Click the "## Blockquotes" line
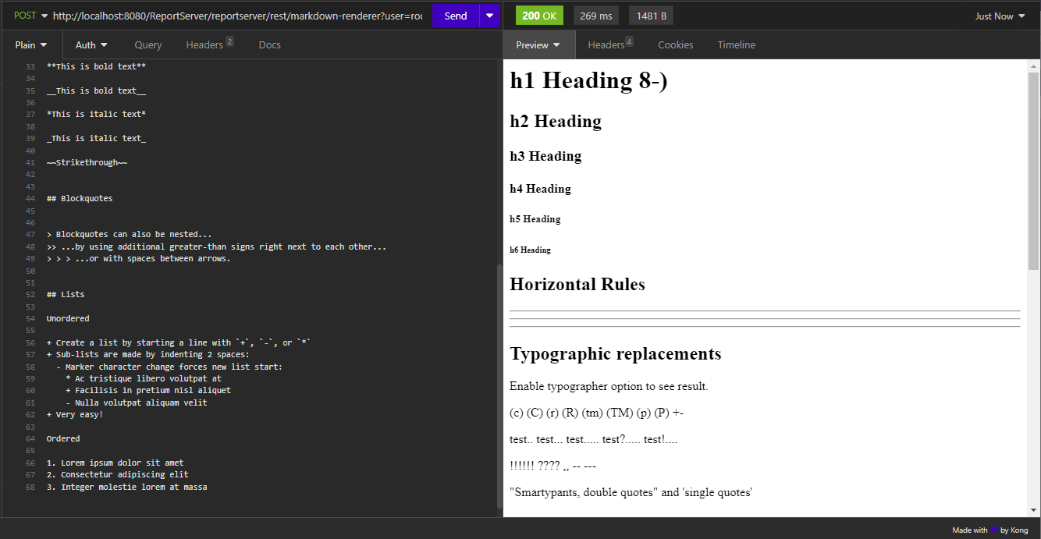1041x539 pixels. (80, 198)
